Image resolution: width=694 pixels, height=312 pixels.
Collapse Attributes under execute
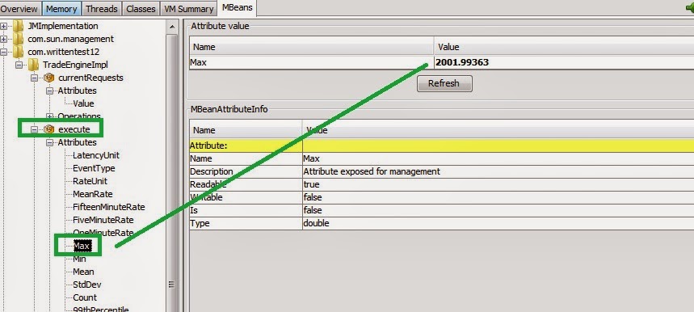(49, 142)
